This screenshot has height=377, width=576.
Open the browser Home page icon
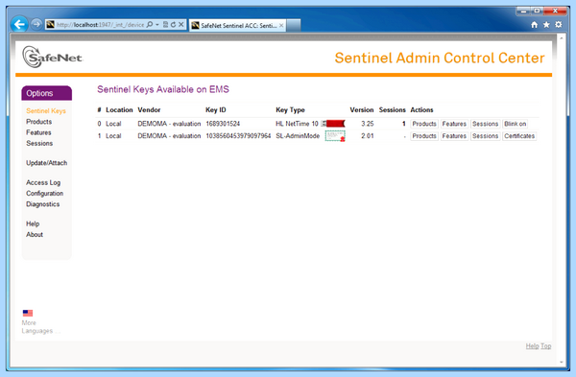coord(534,25)
